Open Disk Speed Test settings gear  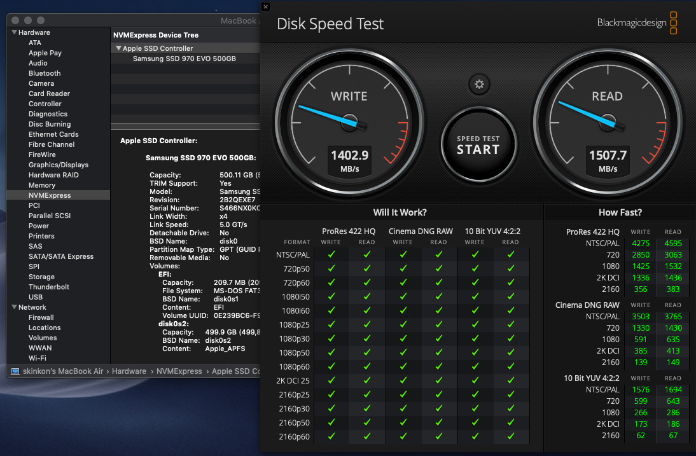tap(479, 84)
